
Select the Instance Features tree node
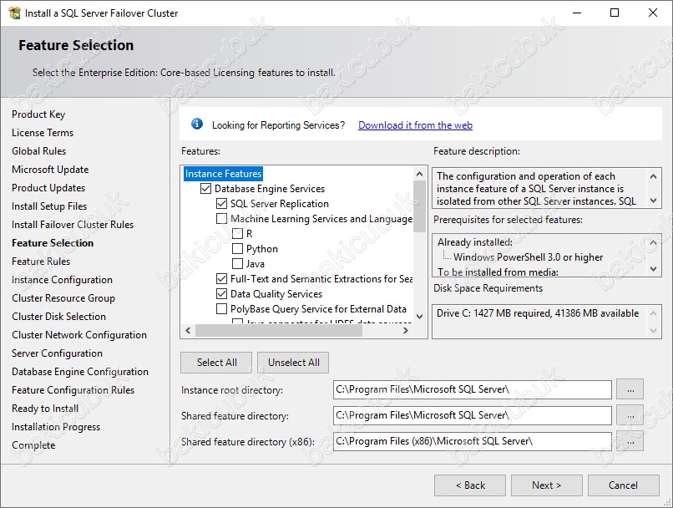(223, 174)
